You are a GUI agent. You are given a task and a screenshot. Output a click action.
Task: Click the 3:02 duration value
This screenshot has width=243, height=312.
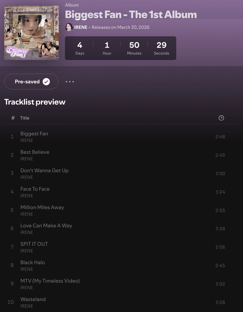[220, 284]
